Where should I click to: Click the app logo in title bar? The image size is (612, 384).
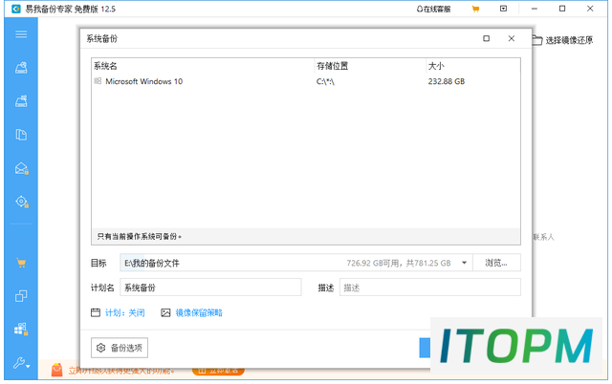(16, 9)
